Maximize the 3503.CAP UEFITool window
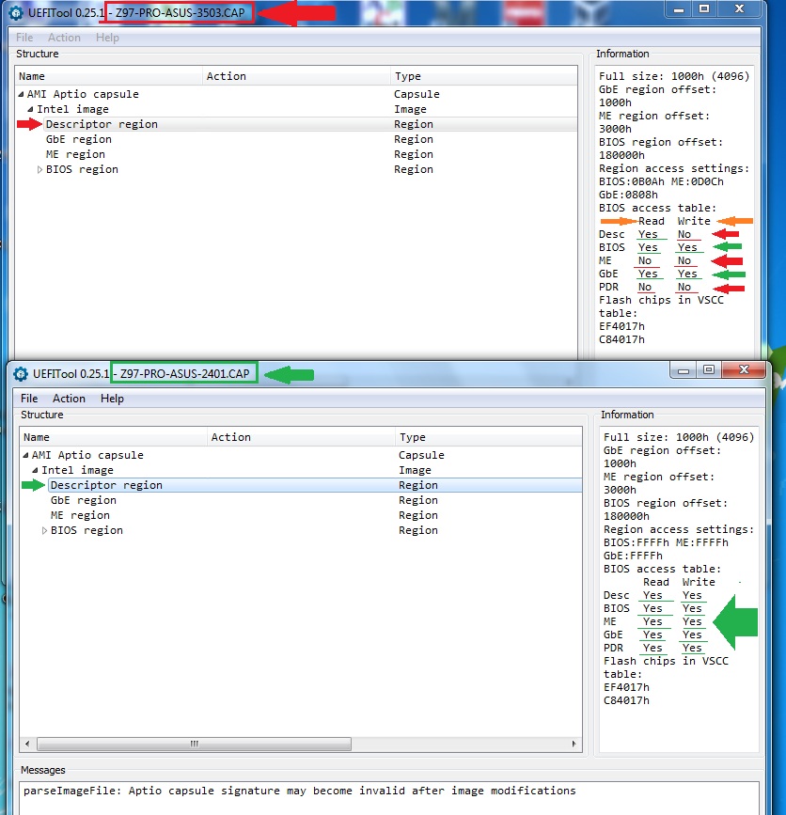 point(704,8)
